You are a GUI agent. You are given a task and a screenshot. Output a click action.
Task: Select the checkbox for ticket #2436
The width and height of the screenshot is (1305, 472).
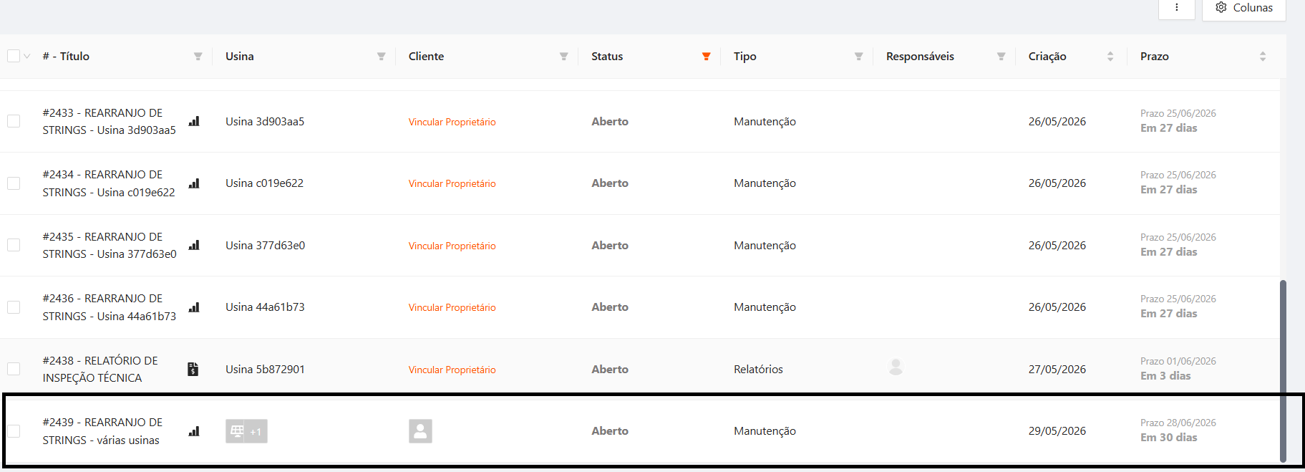click(x=14, y=307)
